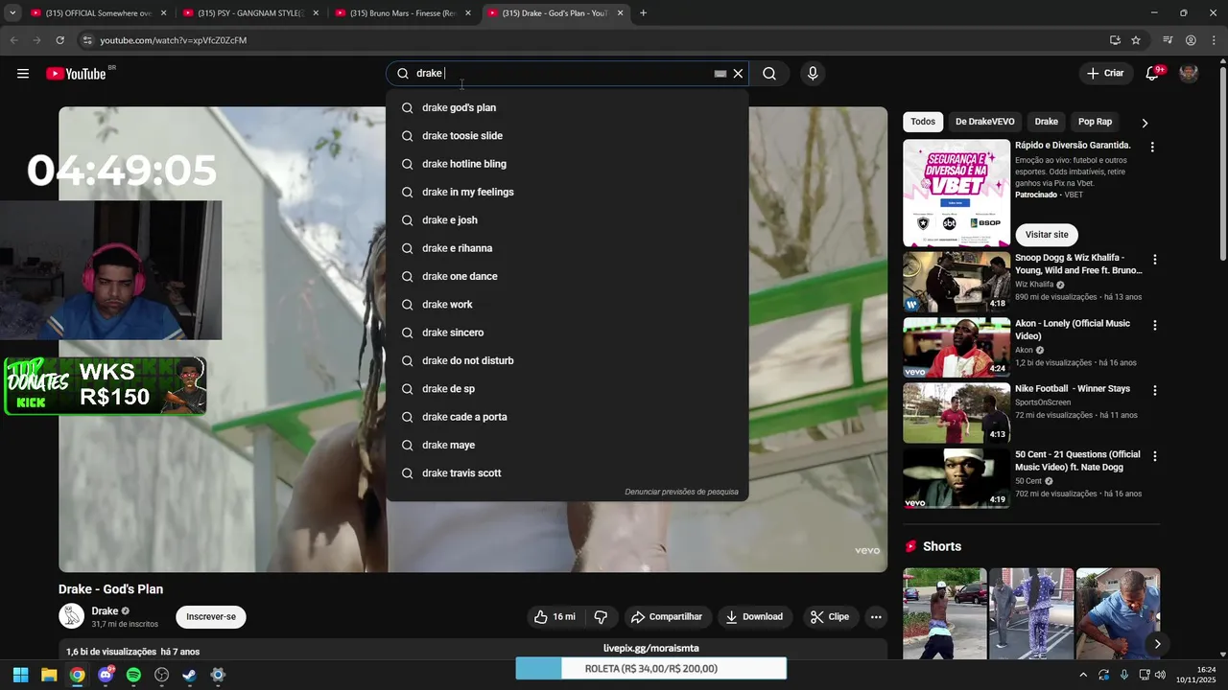This screenshot has height=690, width=1228.
Task: Open Chrome's three-dot menu
Action: click(1213, 40)
